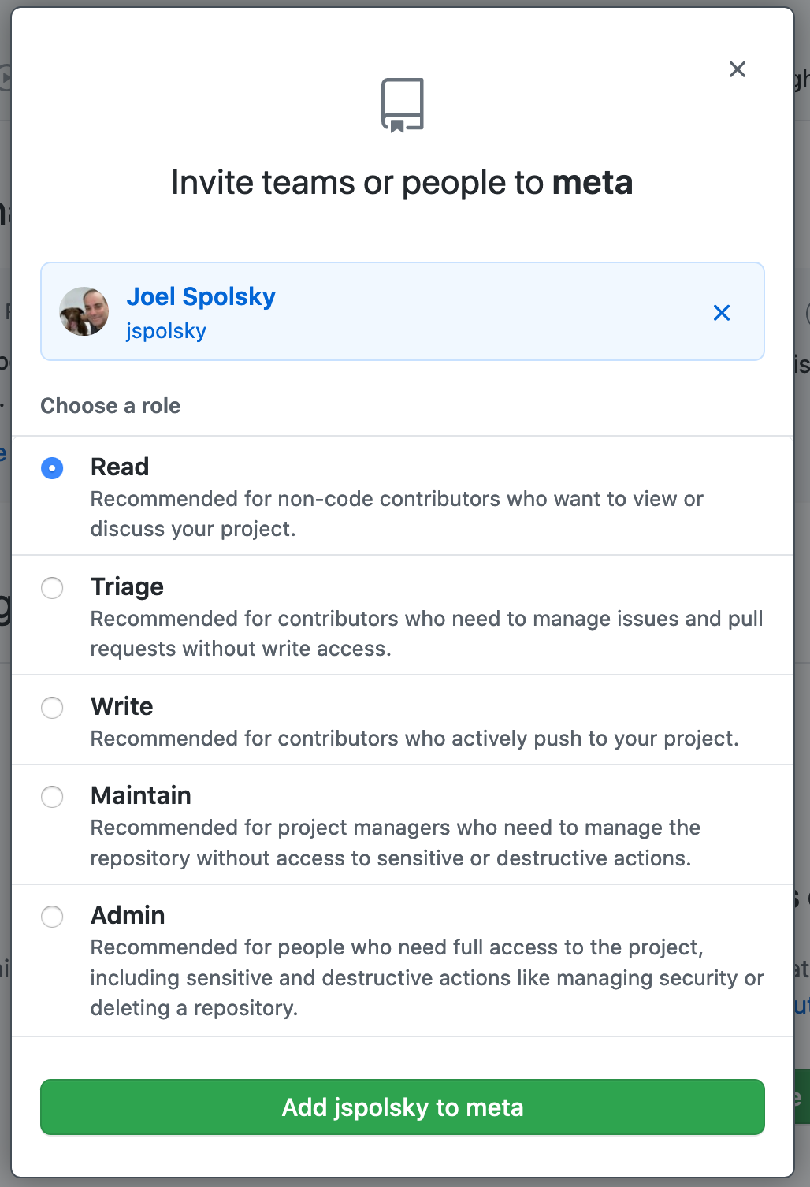
Task: Choose the Write role radio button
Action: click(x=52, y=708)
